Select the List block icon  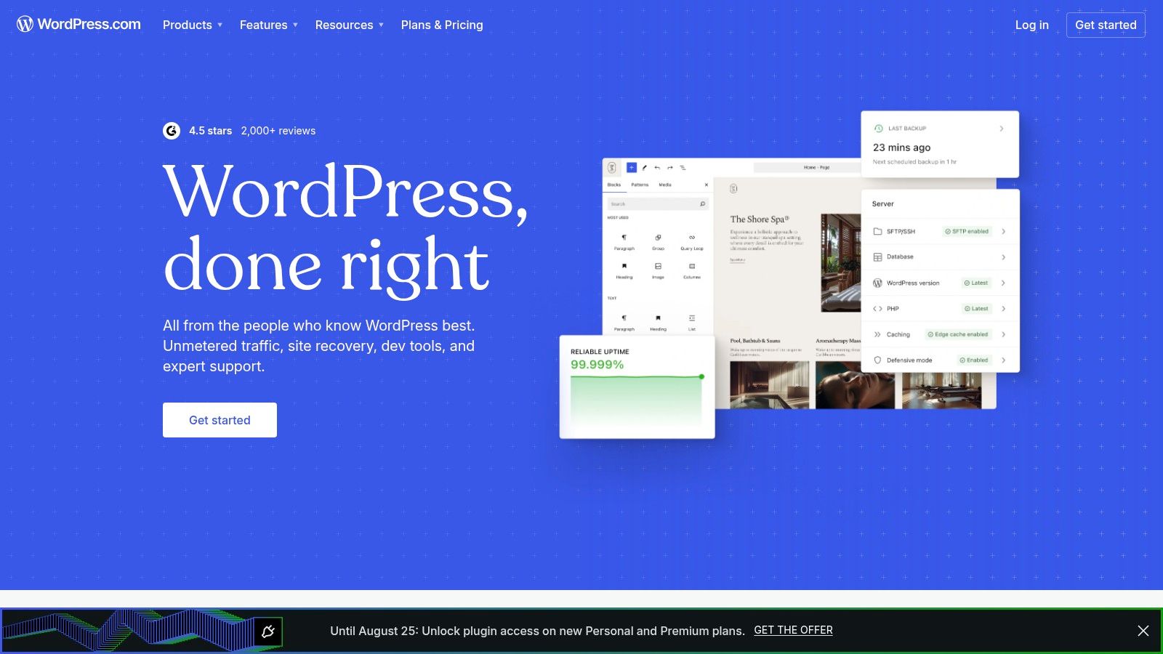(691, 318)
